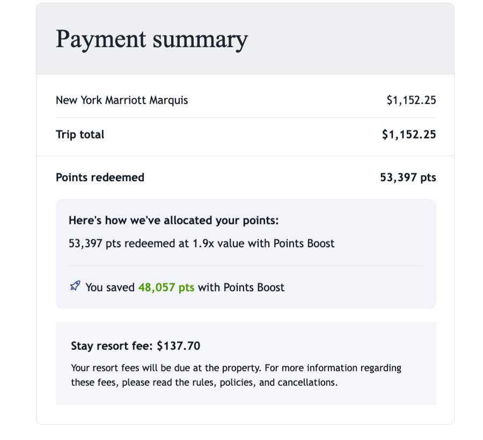Click the dollar amount beside Trip total
Viewport: 483px width, 440px height.
pyautogui.click(x=409, y=135)
